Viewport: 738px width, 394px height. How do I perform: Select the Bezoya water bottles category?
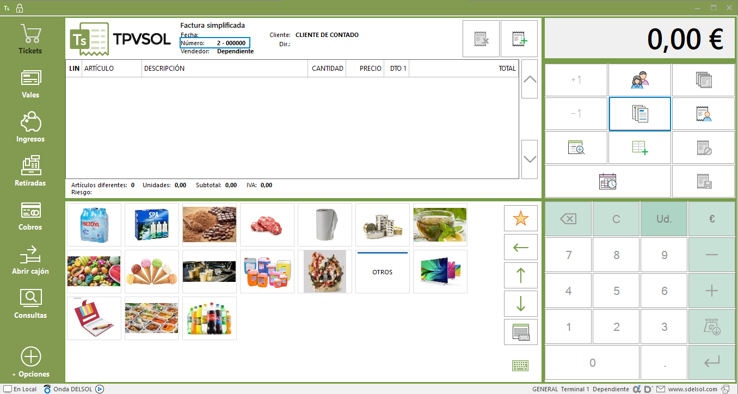(94, 225)
